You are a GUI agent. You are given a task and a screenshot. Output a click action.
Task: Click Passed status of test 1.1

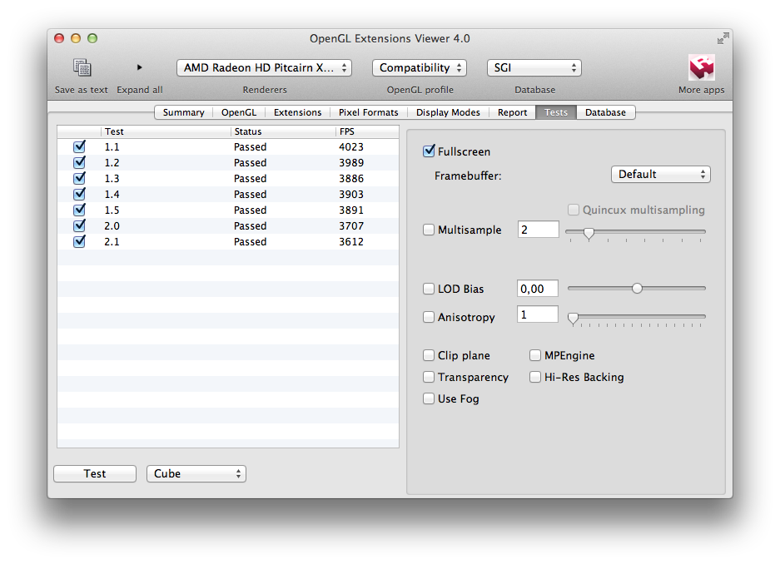point(251,146)
